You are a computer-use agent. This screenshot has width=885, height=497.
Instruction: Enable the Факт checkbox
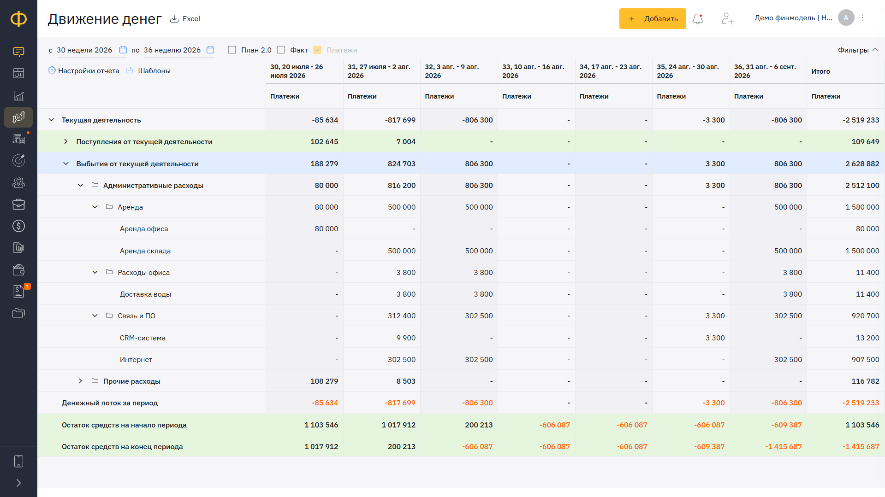[281, 50]
